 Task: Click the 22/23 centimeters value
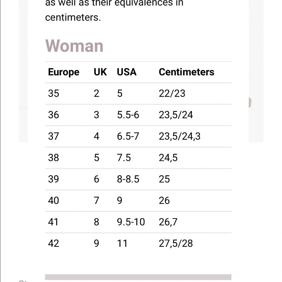pyautogui.click(x=172, y=93)
